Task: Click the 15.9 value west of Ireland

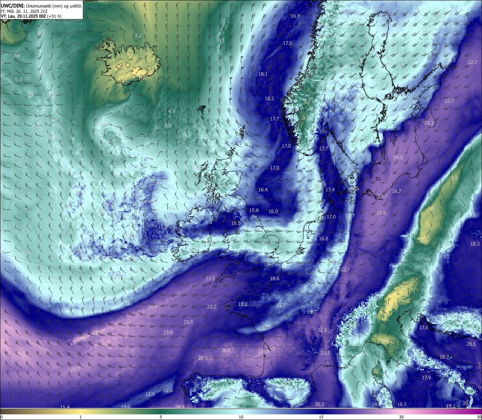Action: (x=163, y=227)
